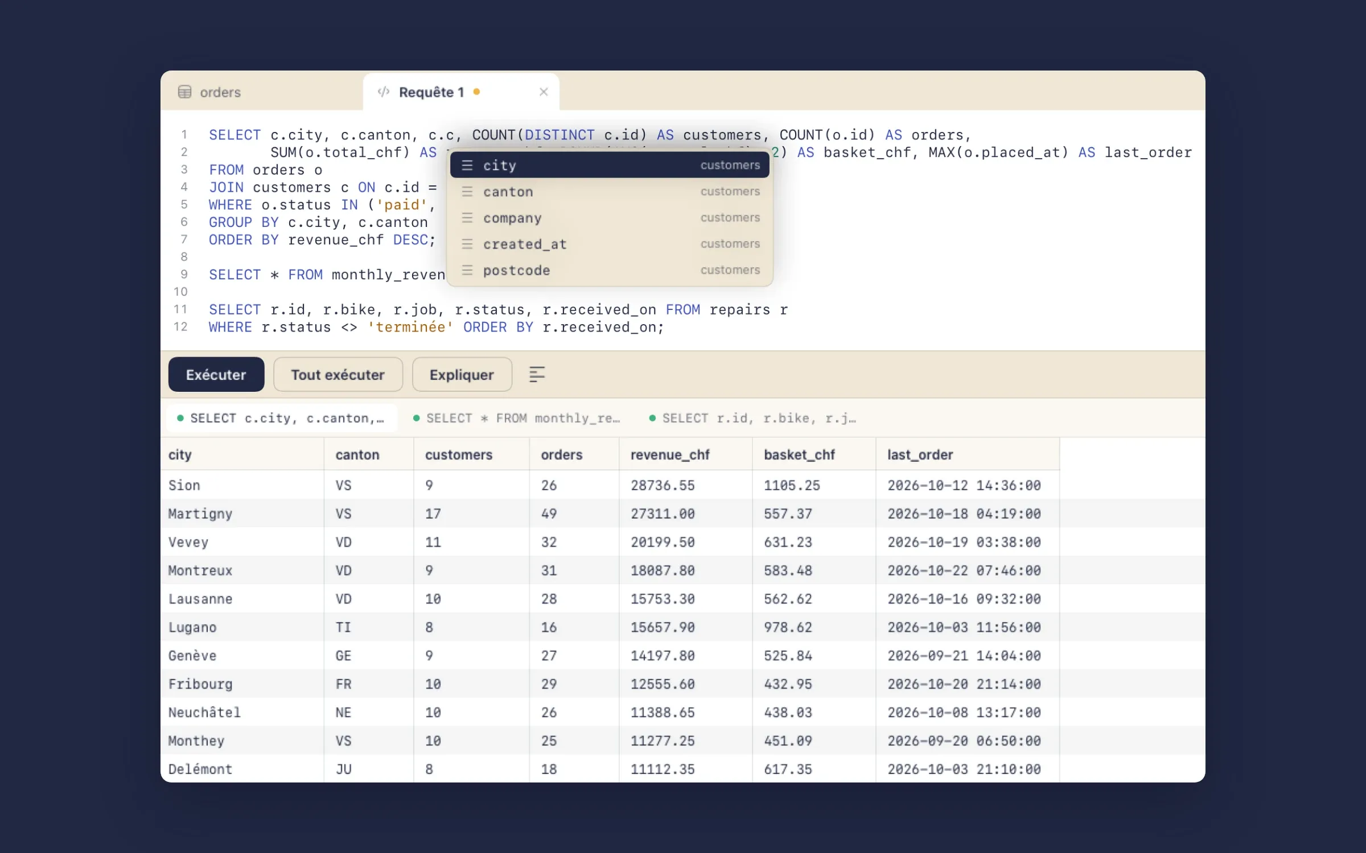Select postcode in the autocomplete list
The width and height of the screenshot is (1366, 853).
[x=610, y=270]
